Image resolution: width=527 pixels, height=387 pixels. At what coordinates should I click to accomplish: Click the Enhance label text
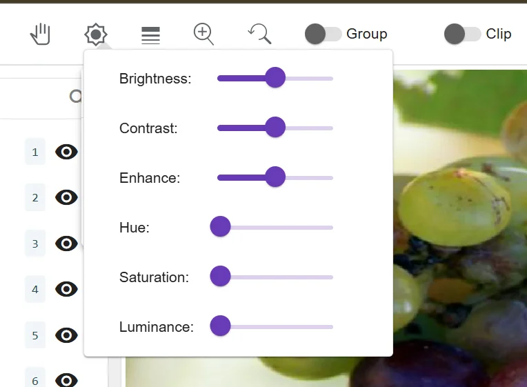(150, 178)
